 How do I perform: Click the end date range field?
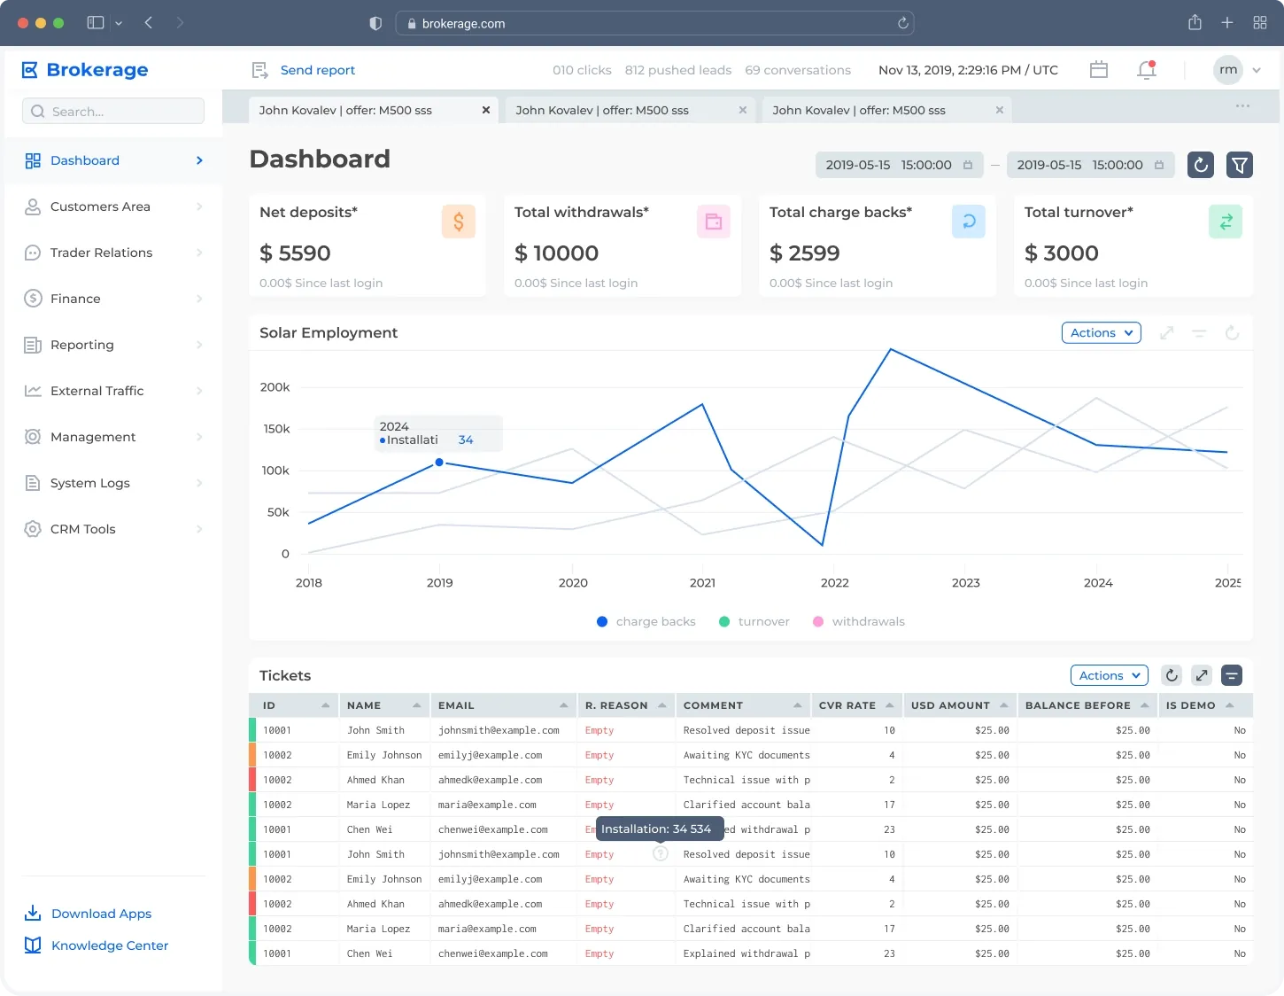coord(1091,165)
